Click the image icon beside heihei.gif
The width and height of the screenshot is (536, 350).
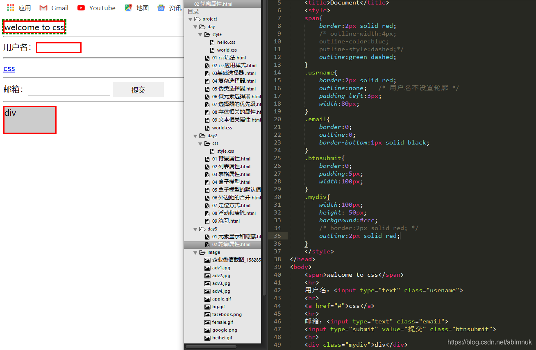(x=207, y=338)
